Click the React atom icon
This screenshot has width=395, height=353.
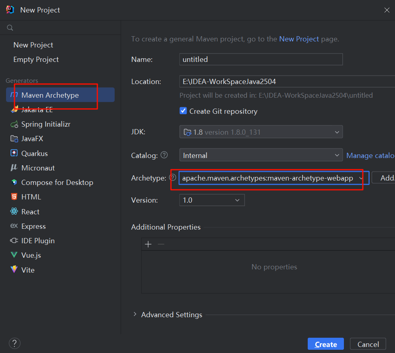pyautogui.click(x=14, y=211)
